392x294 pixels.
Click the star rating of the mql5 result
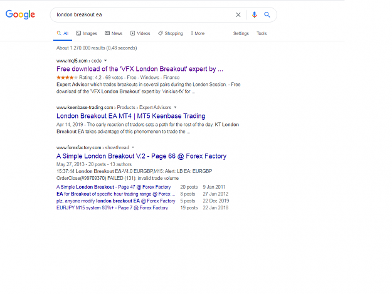pyautogui.click(x=67, y=78)
